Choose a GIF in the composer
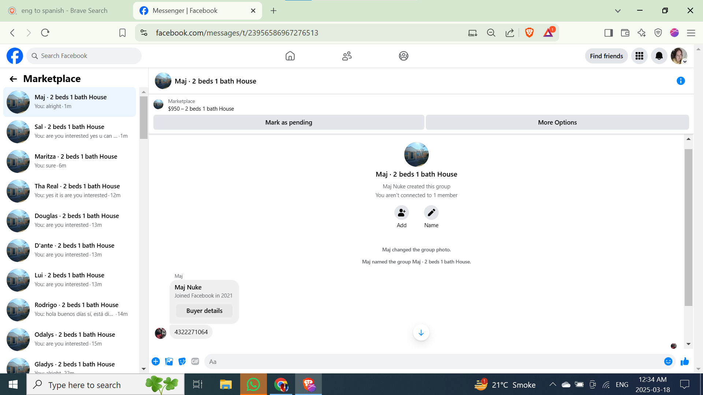This screenshot has width=703, height=395. coord(195,362)
